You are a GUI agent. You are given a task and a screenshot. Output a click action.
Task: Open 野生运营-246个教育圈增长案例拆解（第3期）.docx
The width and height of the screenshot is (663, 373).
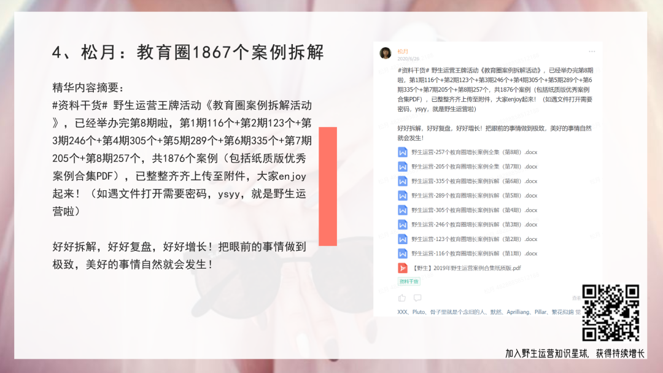point(474,225)
